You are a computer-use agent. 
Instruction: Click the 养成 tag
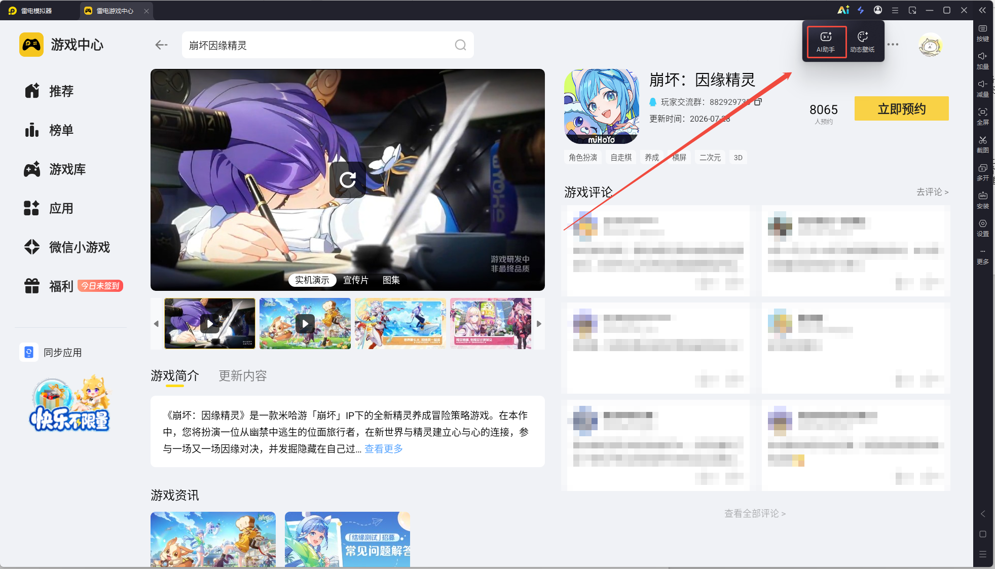click(652, 158)
